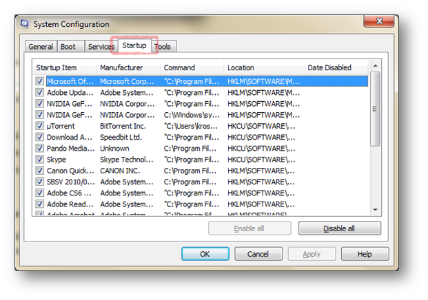This screenshot has width=428, height=300.
Task: Click the "Skype Technol..." manufacturer cell
Action: 127,160
